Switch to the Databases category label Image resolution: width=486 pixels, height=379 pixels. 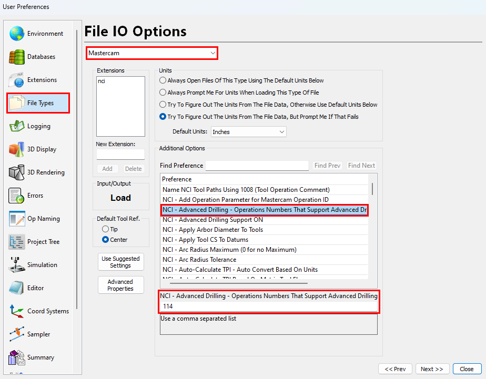coord(41,57)
